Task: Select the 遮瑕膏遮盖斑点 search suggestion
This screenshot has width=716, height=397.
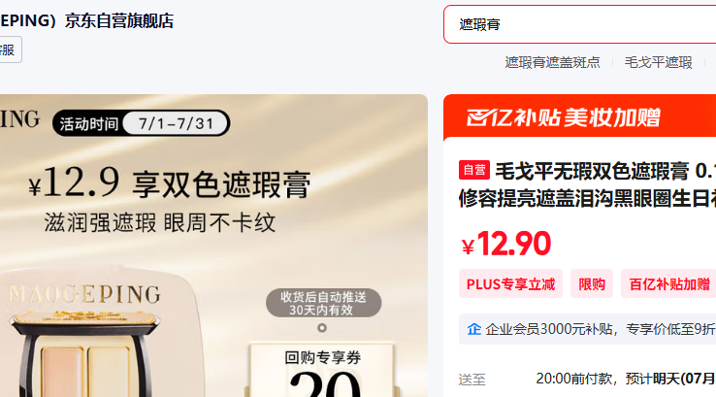Action: point(552,62)
